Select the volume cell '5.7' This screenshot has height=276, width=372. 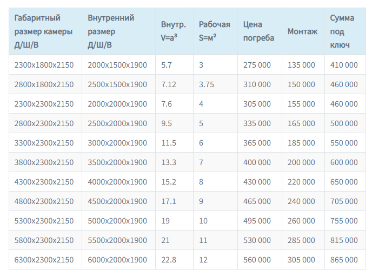pyautogui.click(x=174, y=65)
